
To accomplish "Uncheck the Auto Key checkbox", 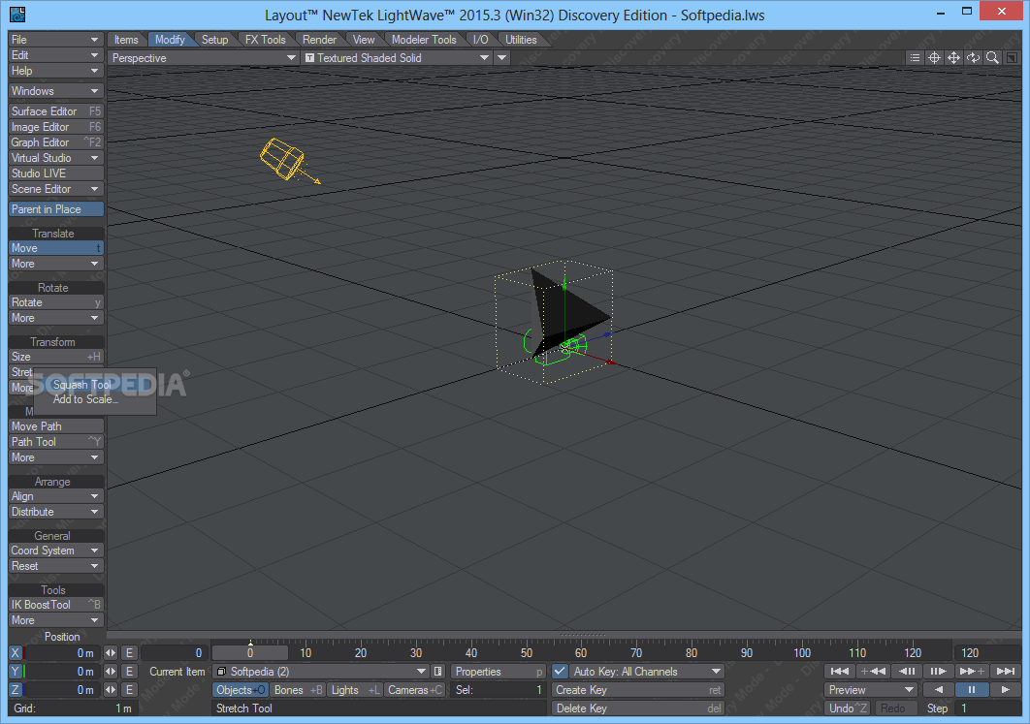I will pyautogui.click(x=560, y=672).
